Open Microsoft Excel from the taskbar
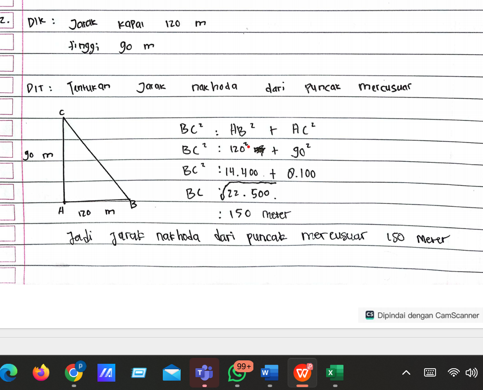483x390 pixels. coord(335,372)
